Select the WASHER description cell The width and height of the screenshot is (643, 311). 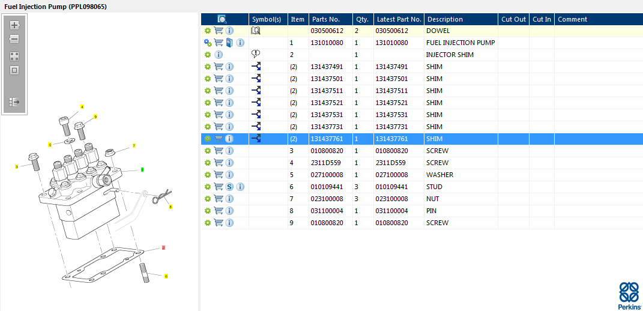(439, 175)
